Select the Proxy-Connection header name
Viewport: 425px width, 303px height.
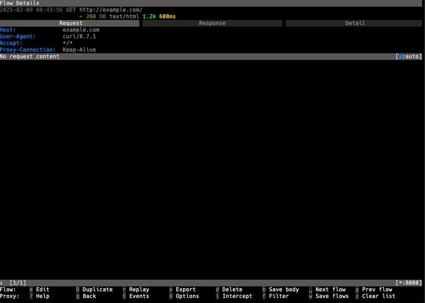(28, 50)
